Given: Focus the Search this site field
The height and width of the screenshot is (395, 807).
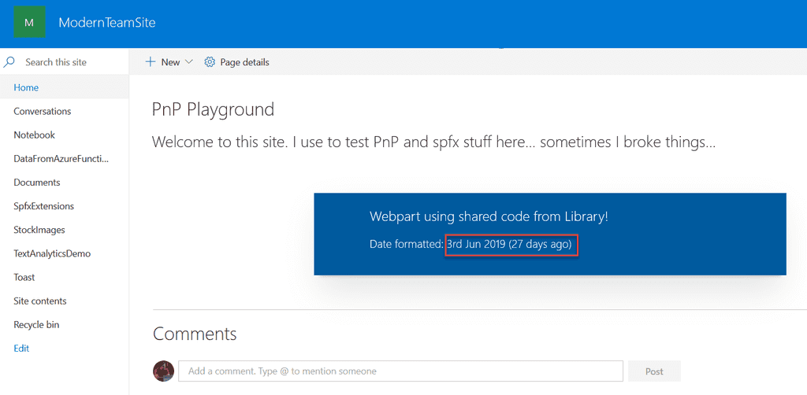Looking at the screenshot, I should [x=65, y=62].
